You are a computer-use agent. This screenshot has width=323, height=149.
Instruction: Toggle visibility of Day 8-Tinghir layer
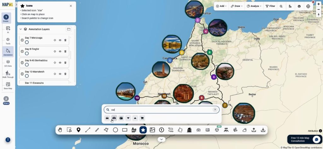click(x=60, y=52)
